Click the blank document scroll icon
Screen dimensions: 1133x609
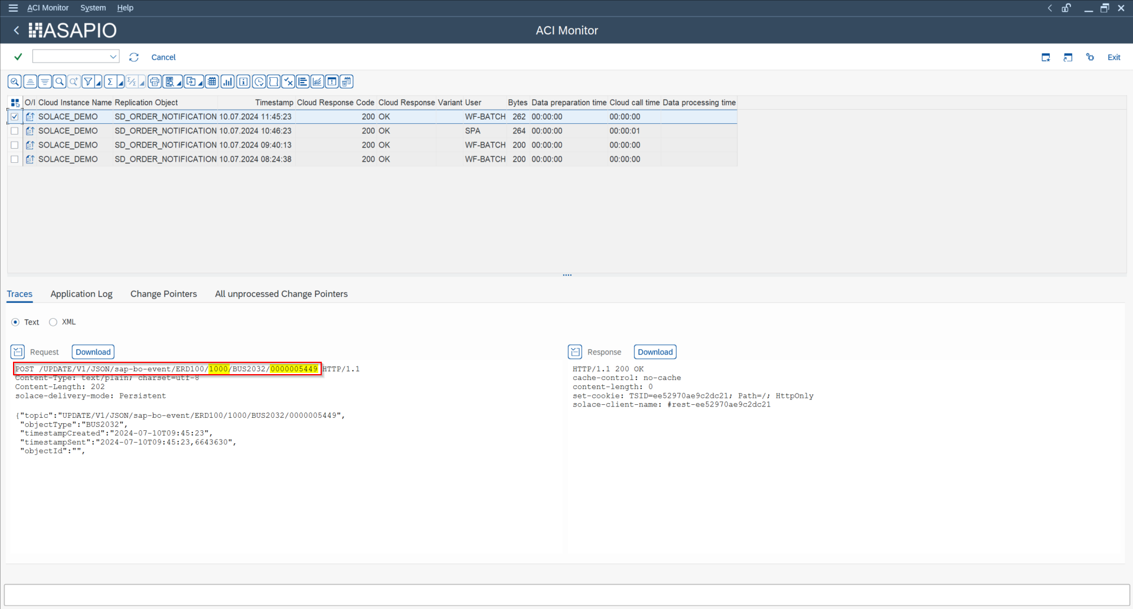click(273, 81)
